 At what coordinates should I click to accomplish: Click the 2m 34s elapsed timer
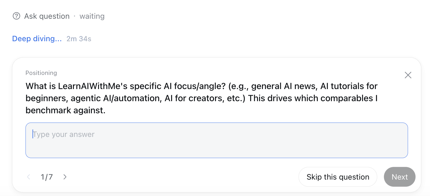79,39
